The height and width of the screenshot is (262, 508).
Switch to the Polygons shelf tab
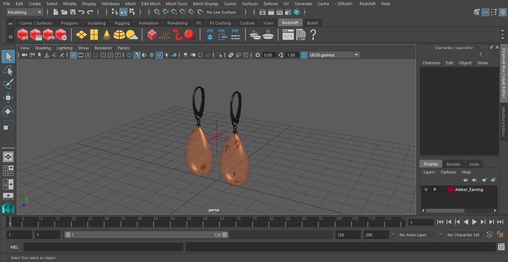(x=70, y=23)
